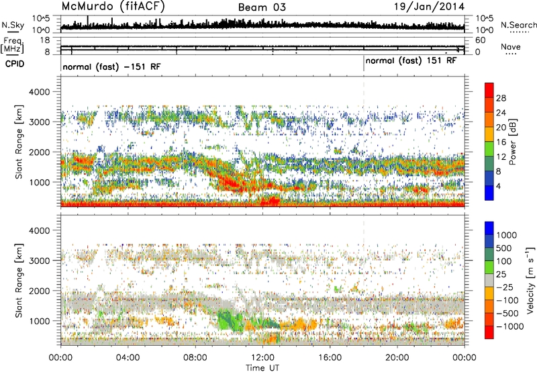Click the sky noise bar plot
537x372 pixels.
[x=262, y=24]
